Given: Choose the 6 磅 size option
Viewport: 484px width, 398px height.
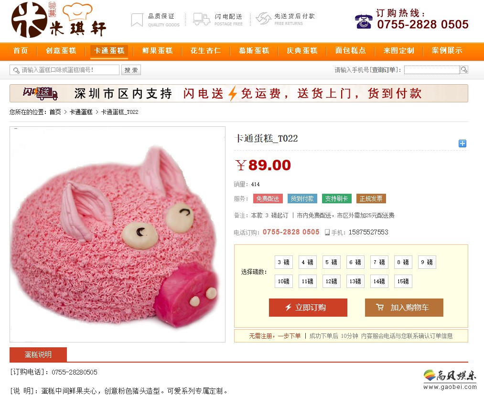Looking at the screenshot, I should [355, 262].
